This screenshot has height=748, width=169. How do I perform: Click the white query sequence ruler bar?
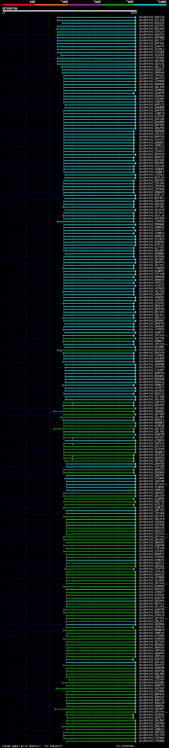point(69,11)
